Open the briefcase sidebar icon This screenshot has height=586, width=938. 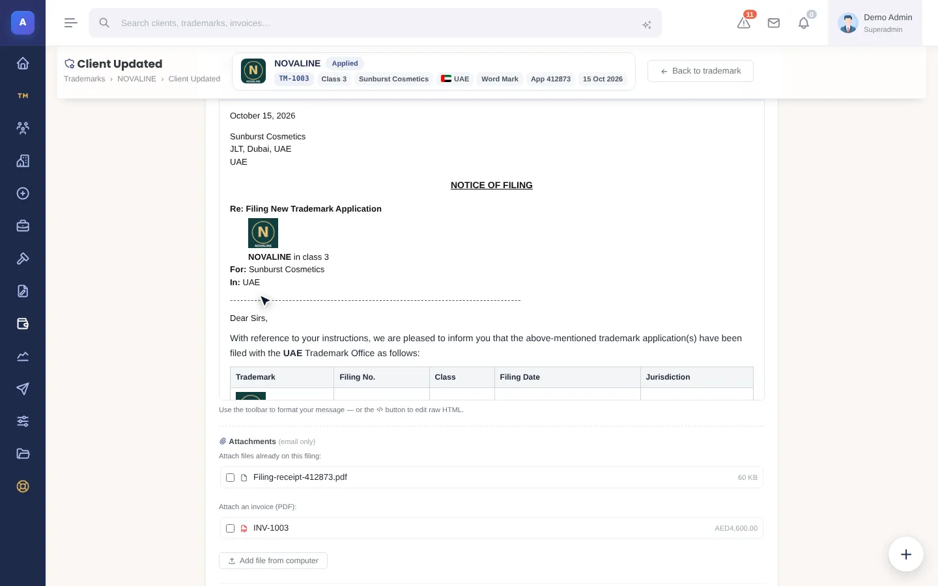pyautogui.click(x=23, y=226)
